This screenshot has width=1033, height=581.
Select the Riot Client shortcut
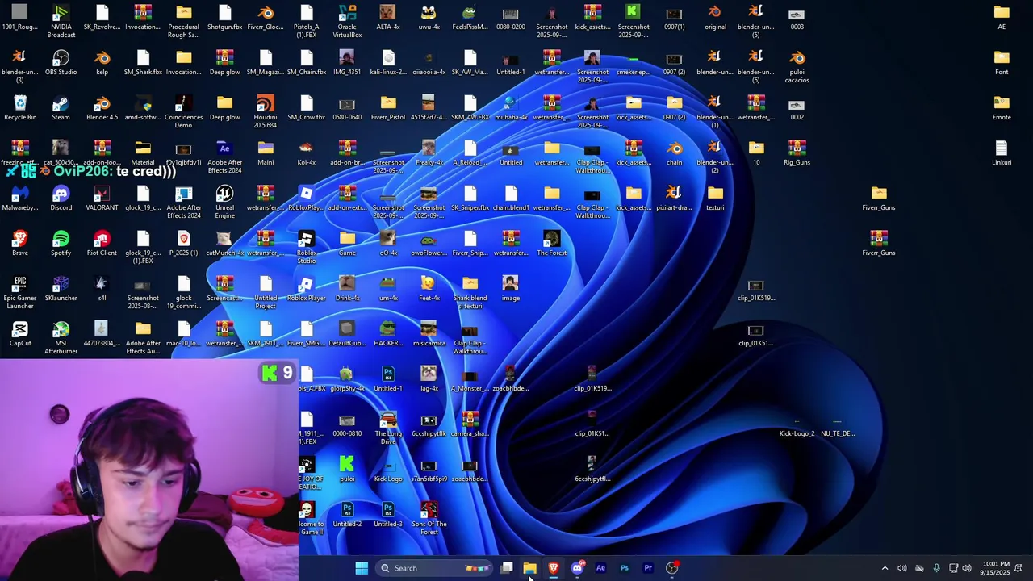click(102, 243)
